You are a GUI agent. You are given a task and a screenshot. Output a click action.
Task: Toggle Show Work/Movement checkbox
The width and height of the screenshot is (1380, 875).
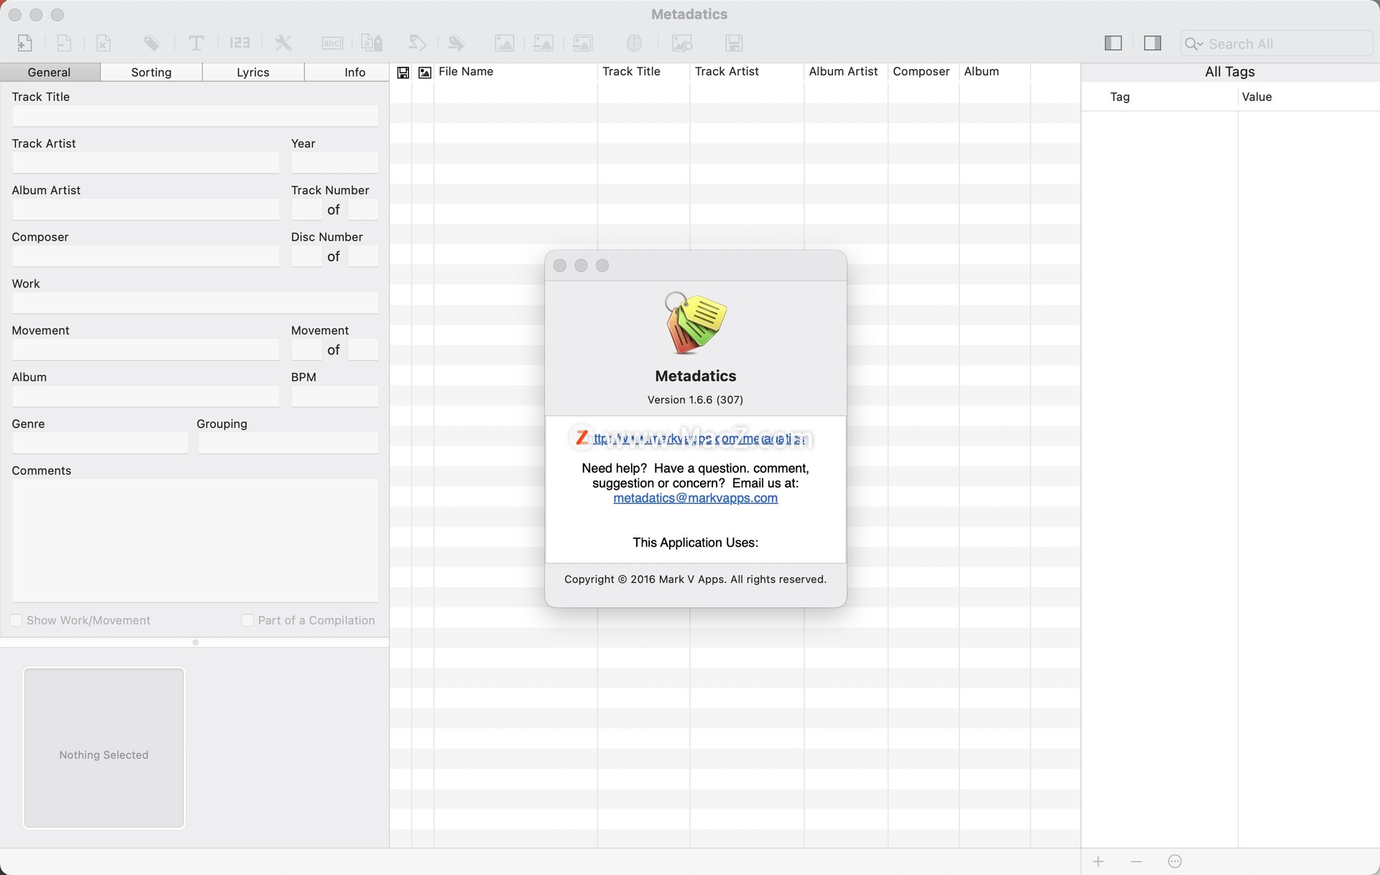tap(15, 619)
